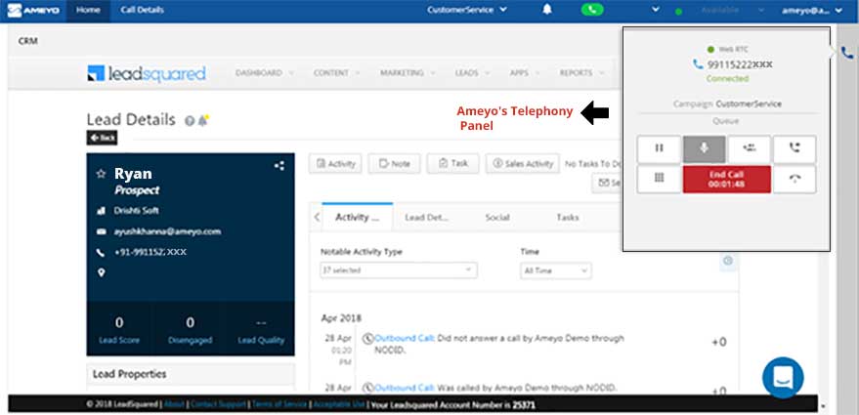The width and height of the screenshot is (859, 415).
Task: Click the Back button
Action: click(102, 138)
